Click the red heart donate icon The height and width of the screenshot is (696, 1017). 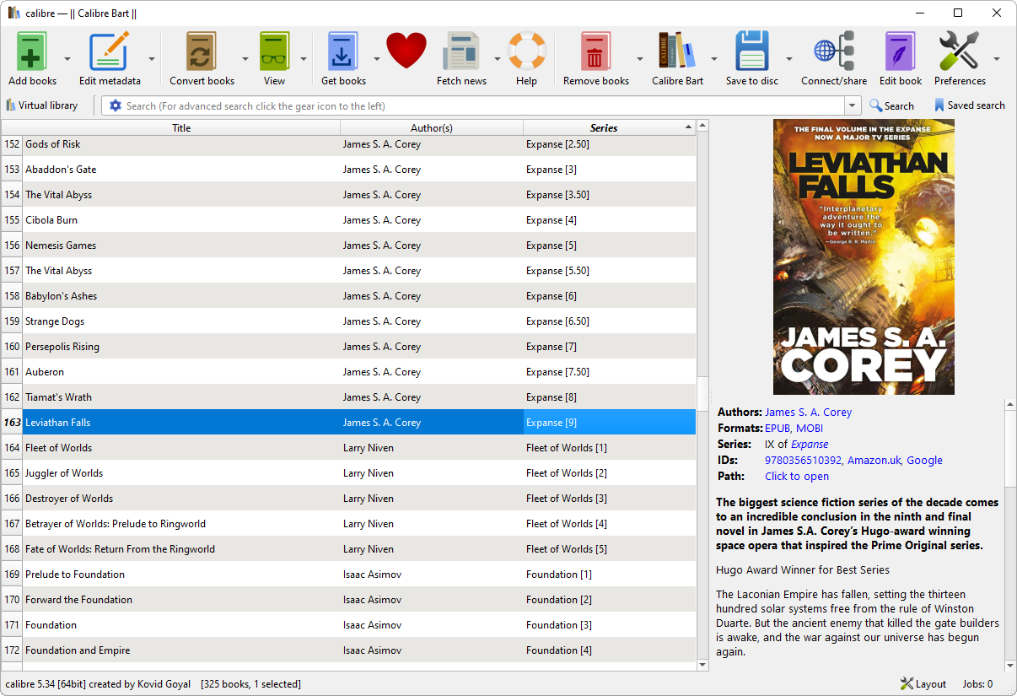[406, 51]
